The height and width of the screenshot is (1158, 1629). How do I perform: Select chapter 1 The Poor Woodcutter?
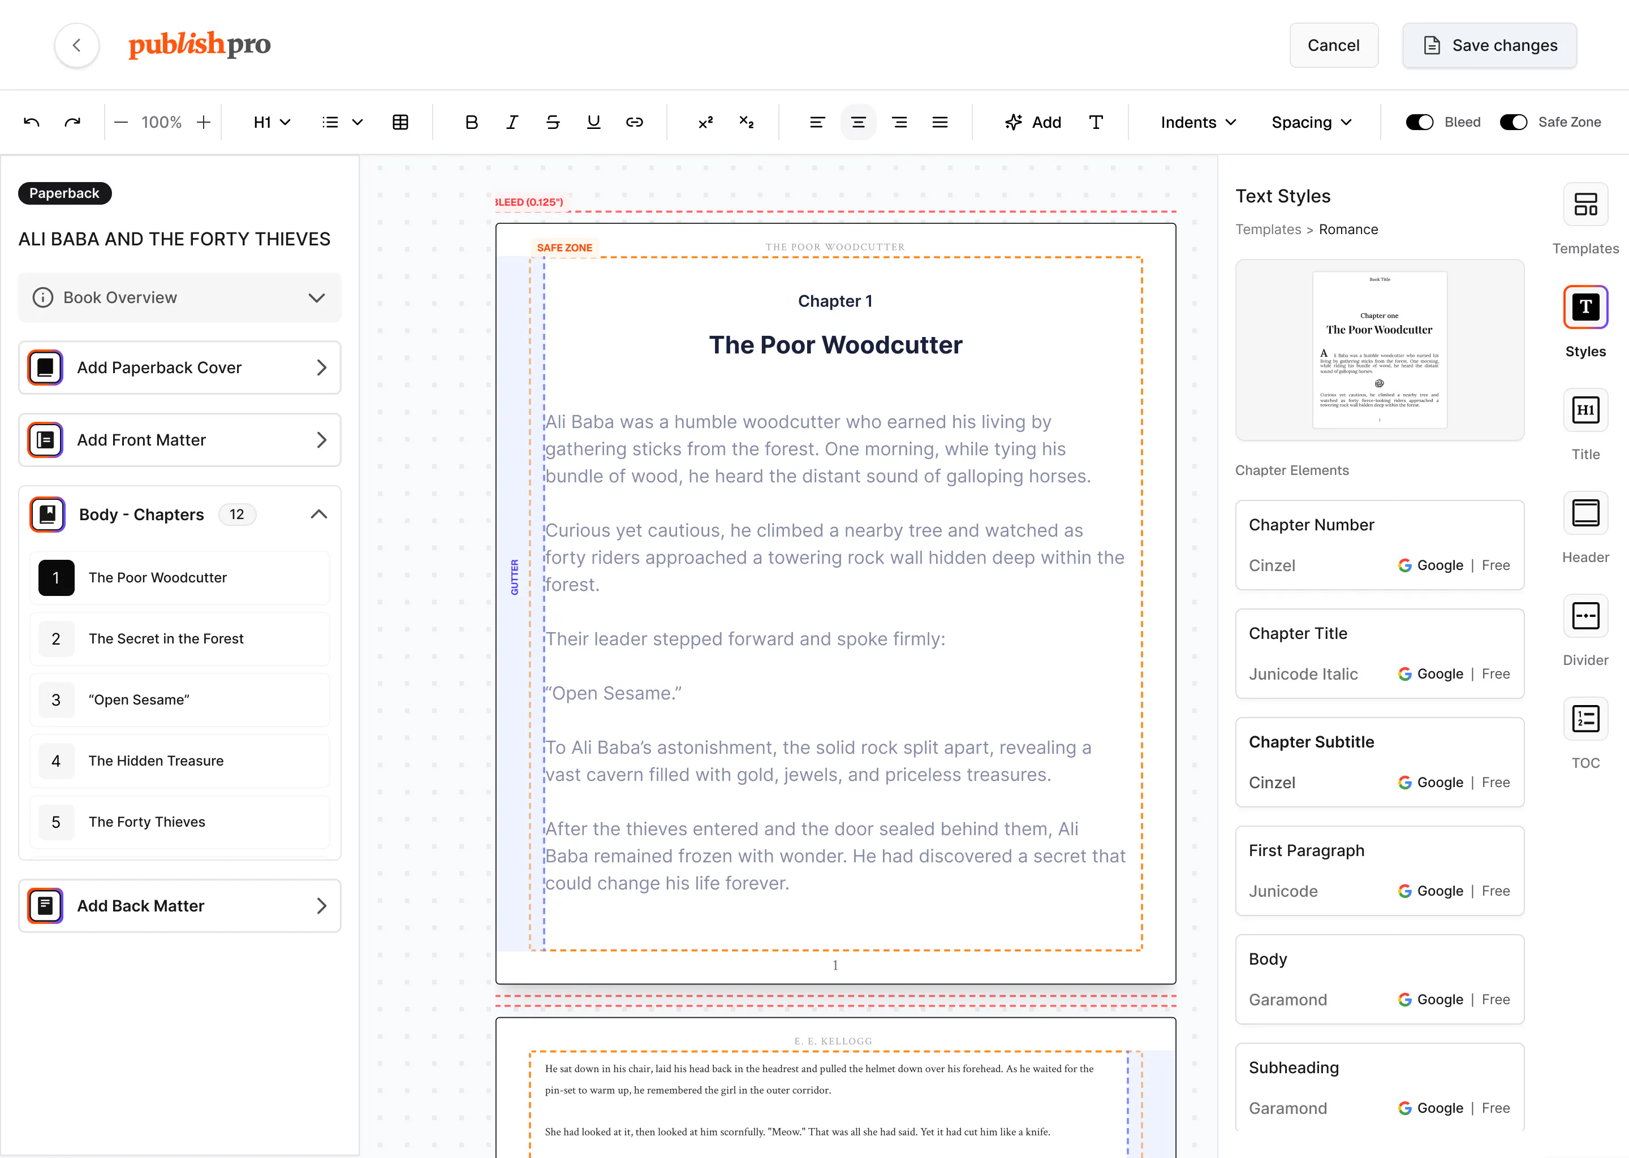pos(180,577)
